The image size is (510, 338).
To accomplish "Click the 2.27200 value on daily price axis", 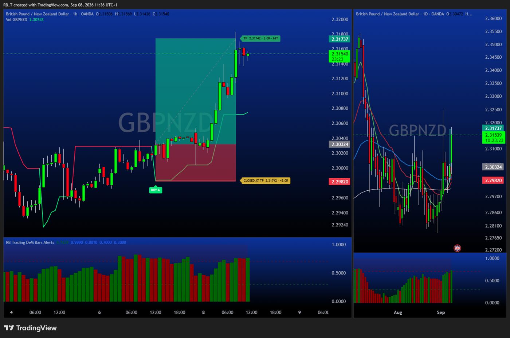I will (494, 250).
